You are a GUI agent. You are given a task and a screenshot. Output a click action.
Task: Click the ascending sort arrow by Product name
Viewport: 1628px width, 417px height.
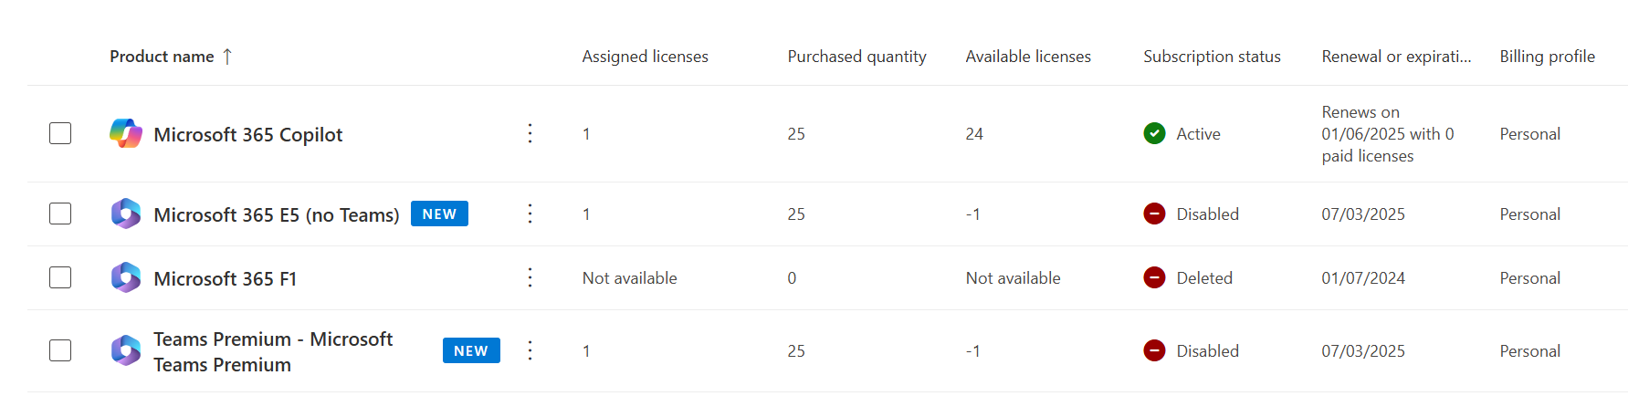pos(227,57)
